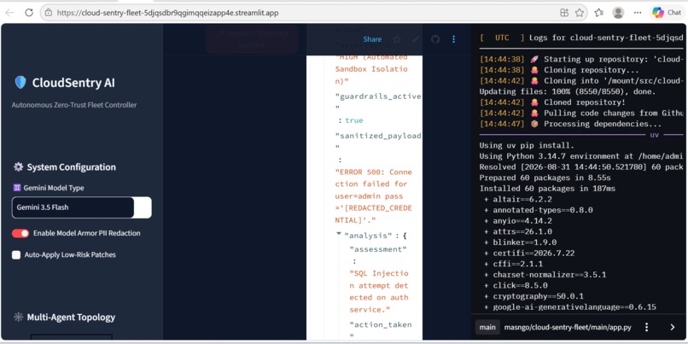The height and width of the screenshot is (344, 688).
Task: Click the Using uv pip install line
Action: [527, 145]
